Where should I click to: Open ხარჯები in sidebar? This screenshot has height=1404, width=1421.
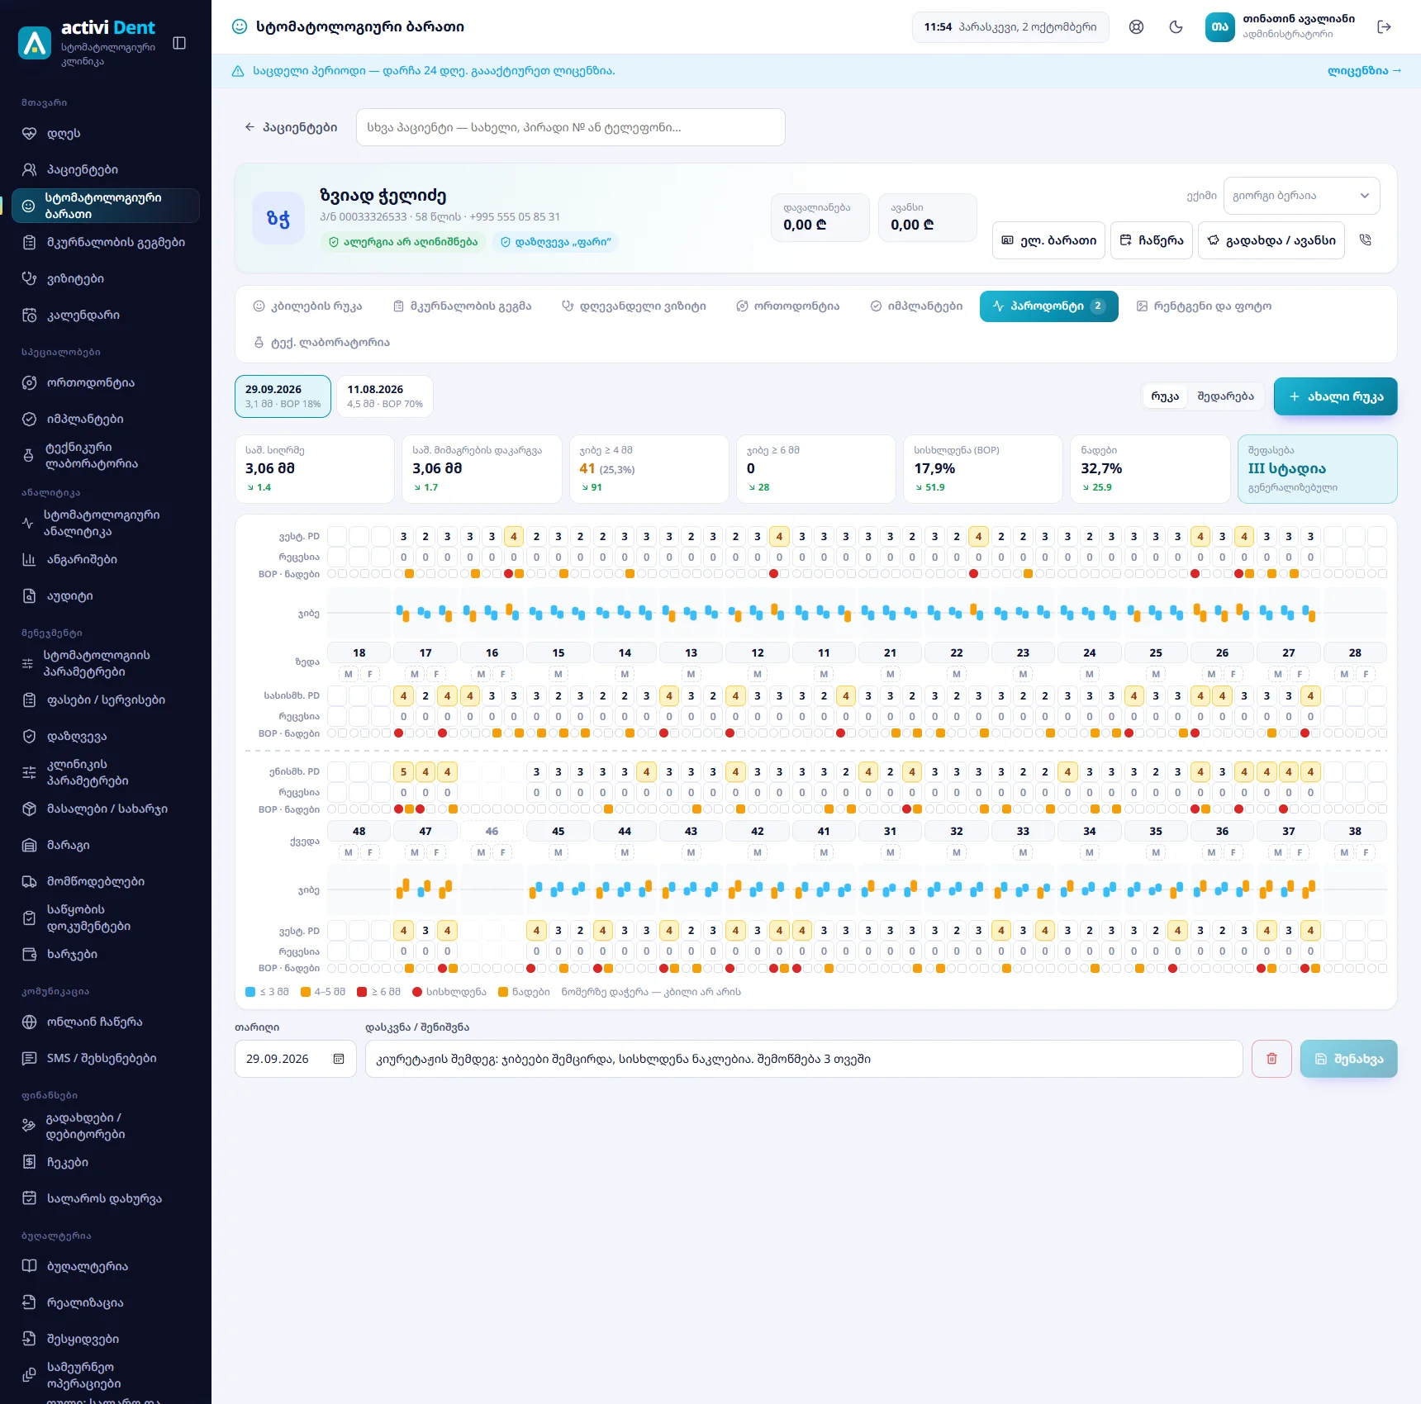(x=106, y=954)
